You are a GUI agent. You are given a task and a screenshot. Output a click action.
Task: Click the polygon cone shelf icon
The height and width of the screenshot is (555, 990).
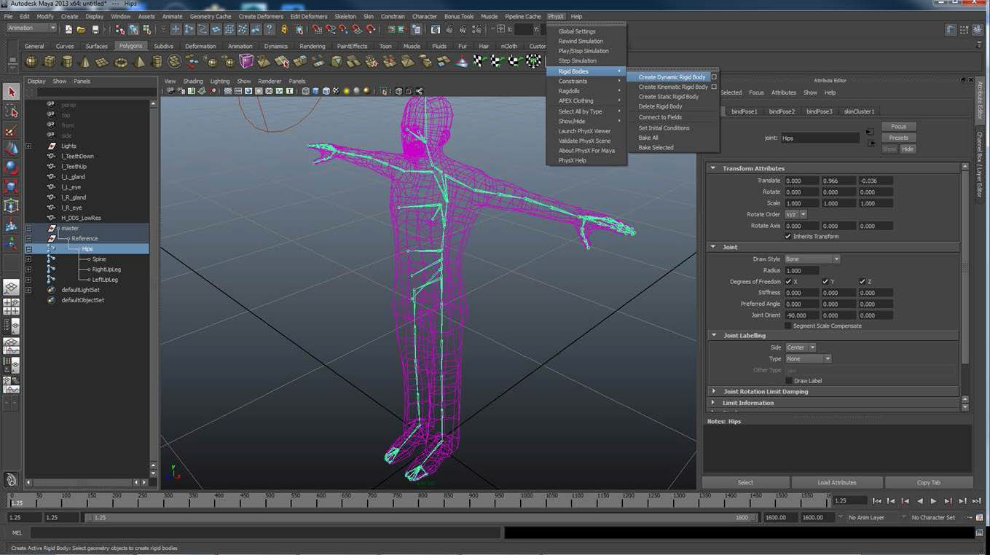(x=85, y=62)
